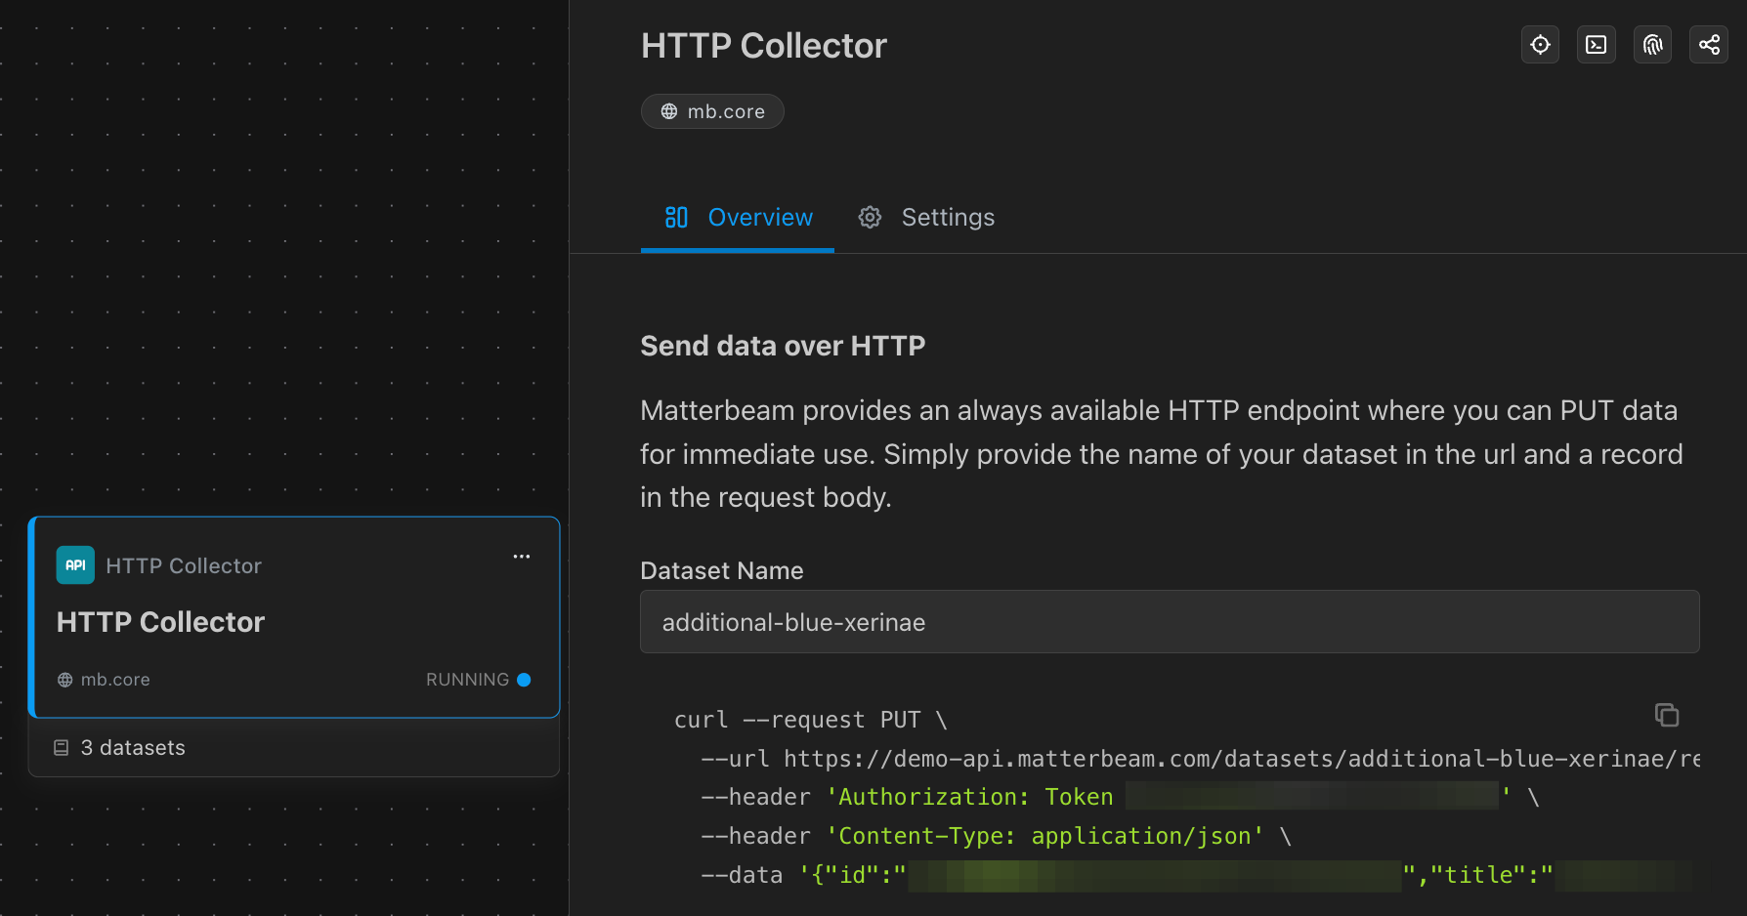
Task: Open the three-dot menu on HTTP Collector card
Action: point(522,557)
